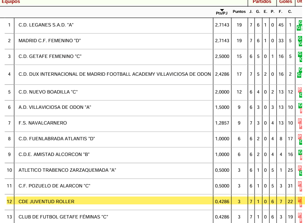Click 31 goals against in Pozuelo row
Viewport: 305px width, 223px height.
tap(290, 186)
